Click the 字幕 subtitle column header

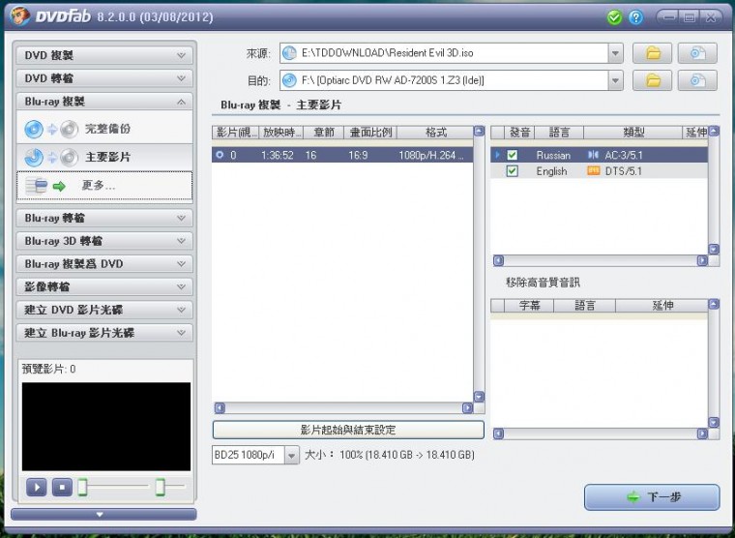point(529,306)
